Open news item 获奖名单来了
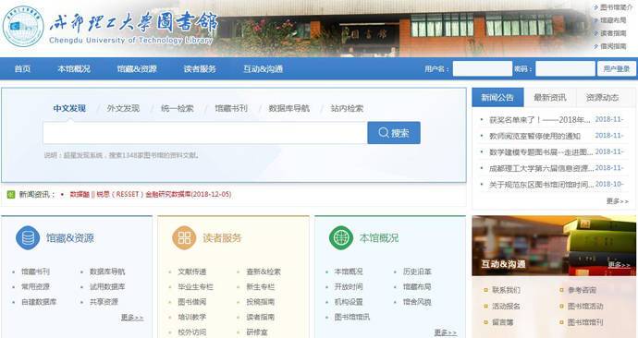Image resolution: width=638 pixels, height=338 pixels. [x=540, y=120]
